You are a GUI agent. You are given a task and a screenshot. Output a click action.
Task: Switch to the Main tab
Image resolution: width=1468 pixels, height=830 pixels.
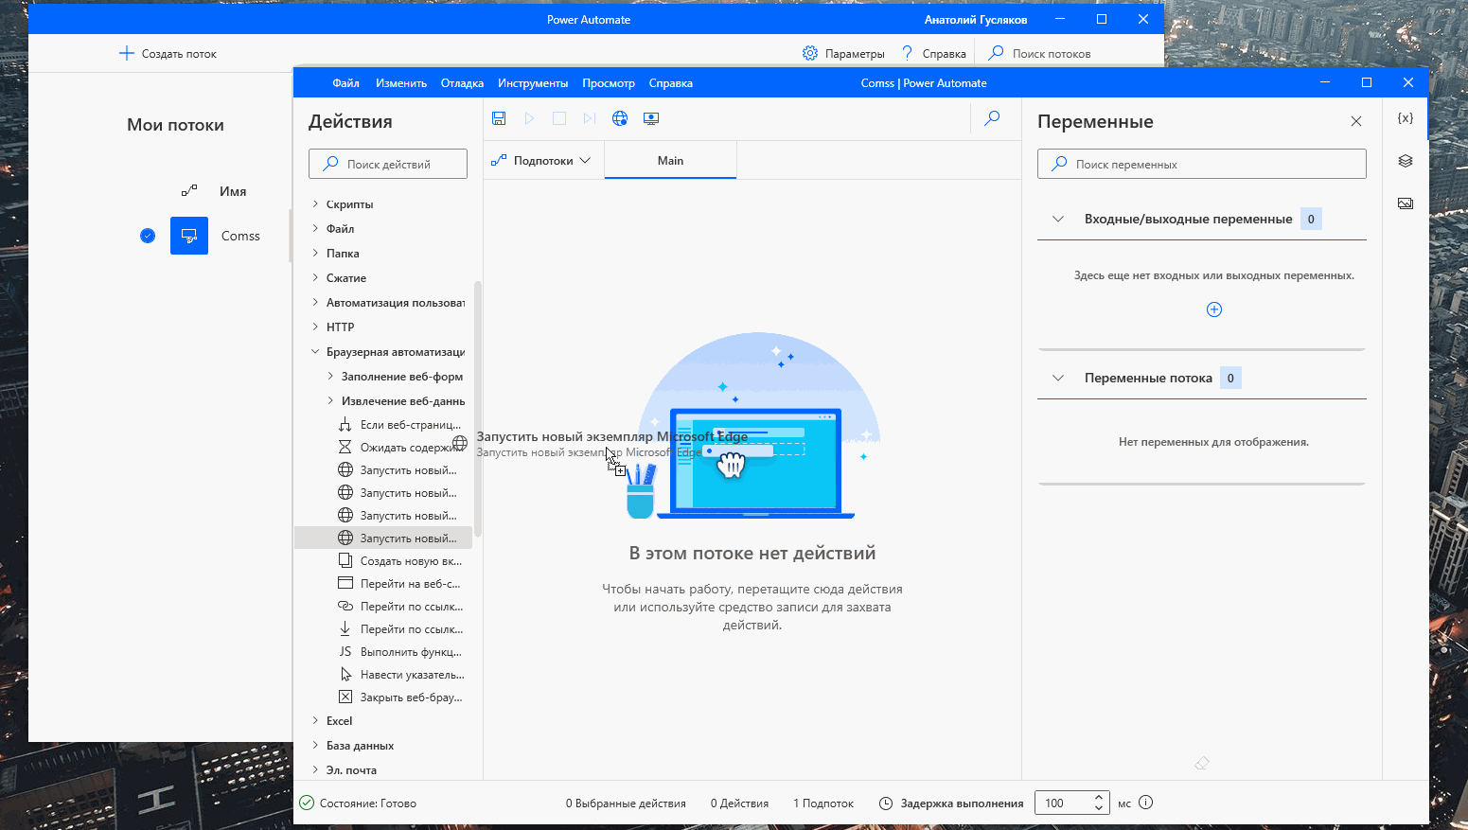669,160
